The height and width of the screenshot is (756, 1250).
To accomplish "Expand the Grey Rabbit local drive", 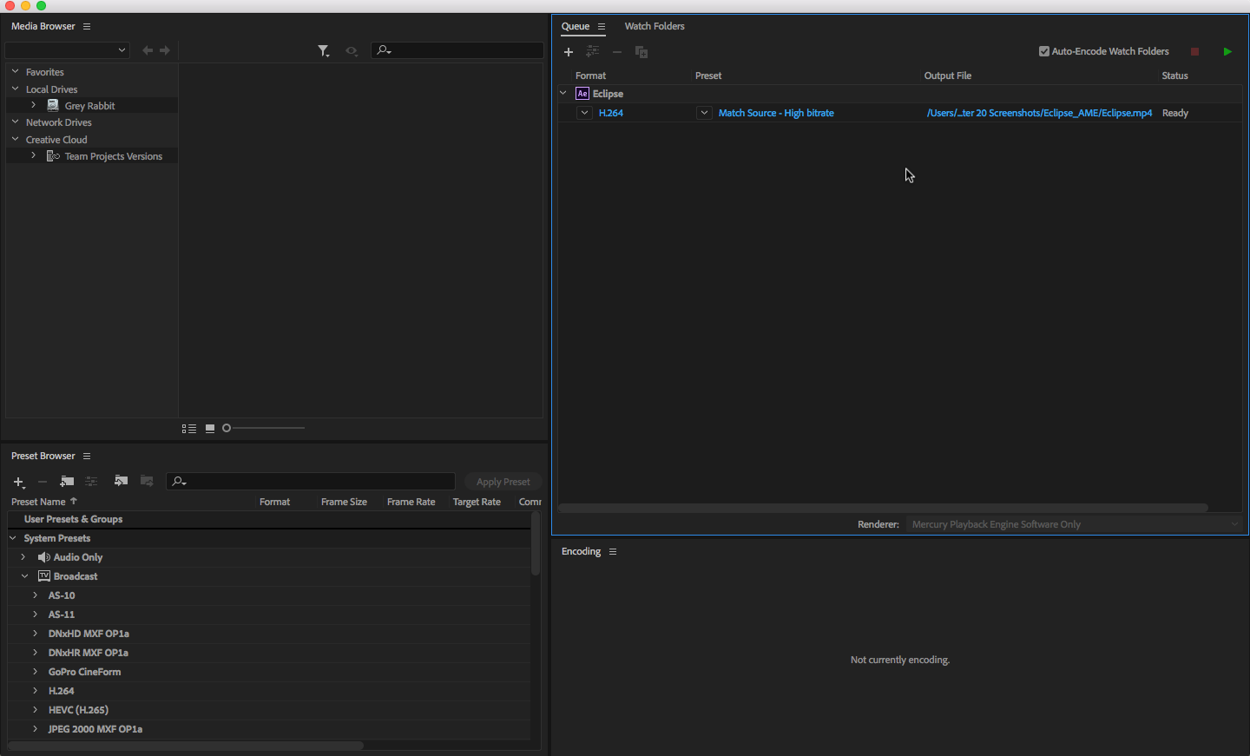I will pos(34,105).
